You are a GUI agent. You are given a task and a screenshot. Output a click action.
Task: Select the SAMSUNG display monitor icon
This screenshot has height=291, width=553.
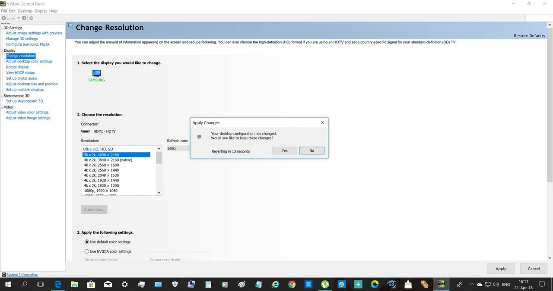click(96, 73)
